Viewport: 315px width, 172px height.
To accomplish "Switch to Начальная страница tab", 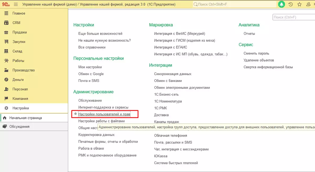I will (34, 118).
